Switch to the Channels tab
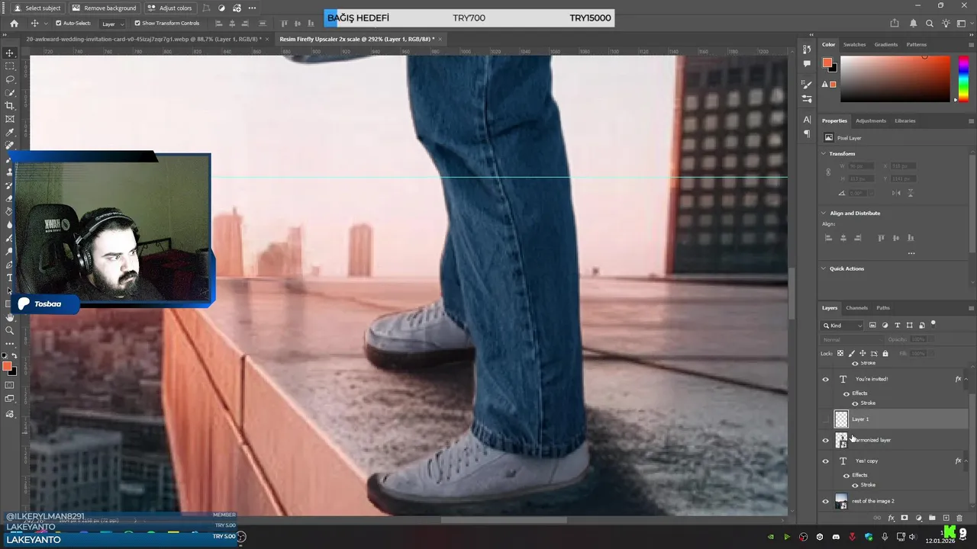 click(x=856, y=308)
